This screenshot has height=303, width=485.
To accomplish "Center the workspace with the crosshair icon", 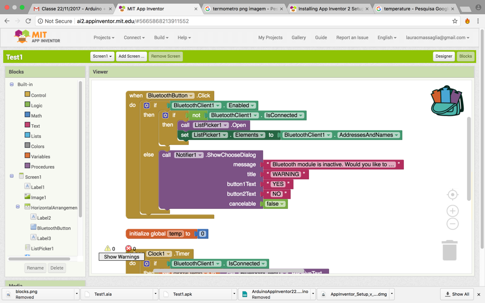I will [453, 194].
